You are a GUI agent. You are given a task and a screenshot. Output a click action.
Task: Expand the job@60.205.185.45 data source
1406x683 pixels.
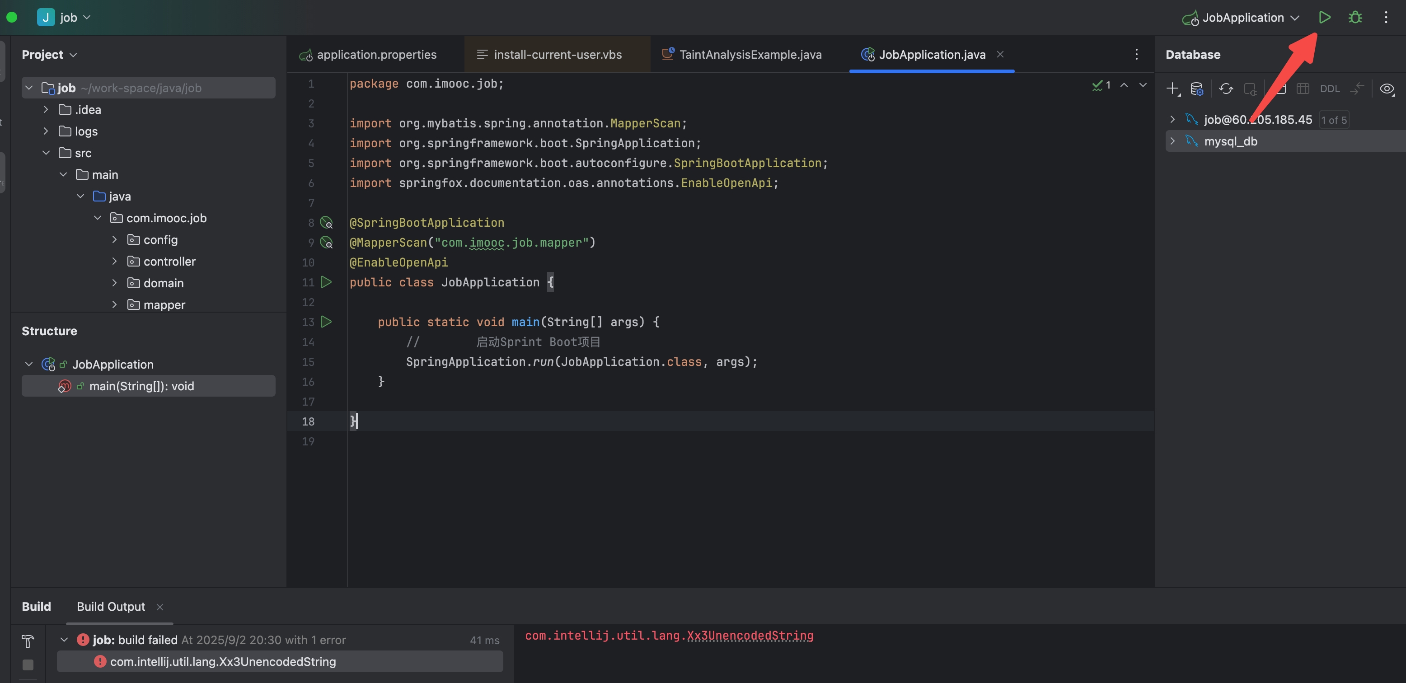click(1172, 119)
